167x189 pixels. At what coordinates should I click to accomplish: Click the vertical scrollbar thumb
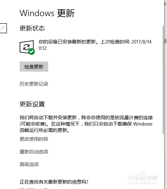click(x=163, y=80)
